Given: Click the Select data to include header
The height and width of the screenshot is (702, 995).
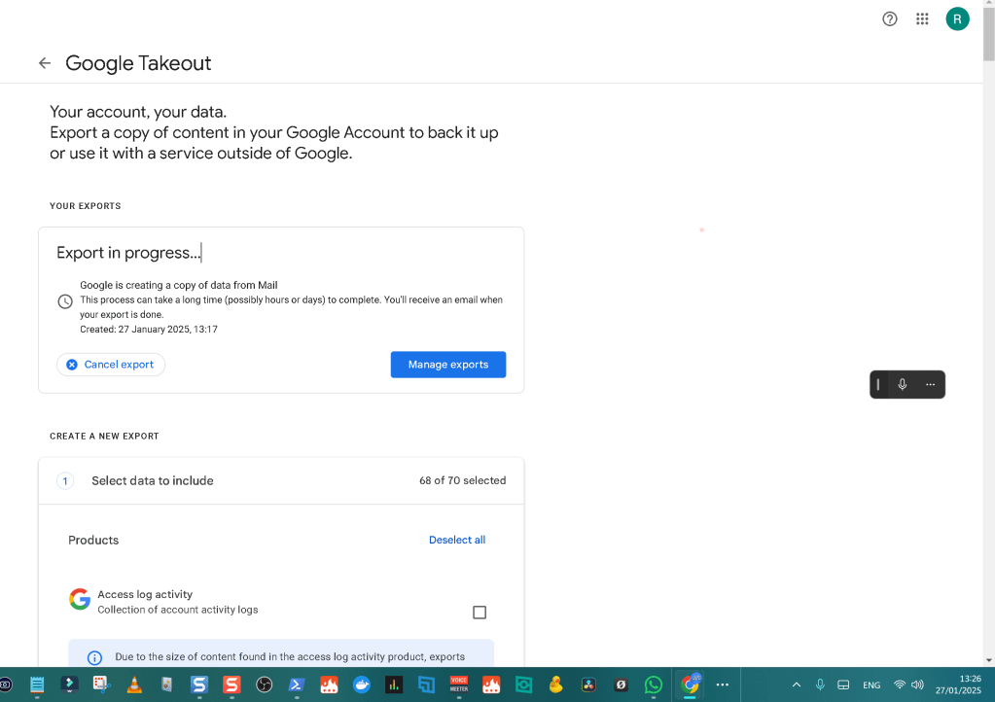Looking at the screenshot, I should point(153,480).
